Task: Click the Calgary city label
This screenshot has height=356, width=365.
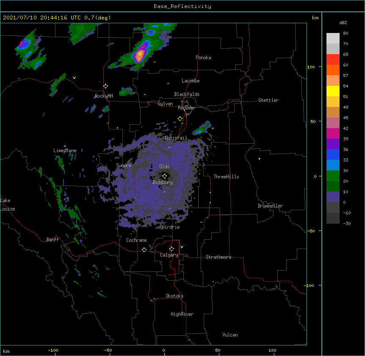Action: point(169,255)
